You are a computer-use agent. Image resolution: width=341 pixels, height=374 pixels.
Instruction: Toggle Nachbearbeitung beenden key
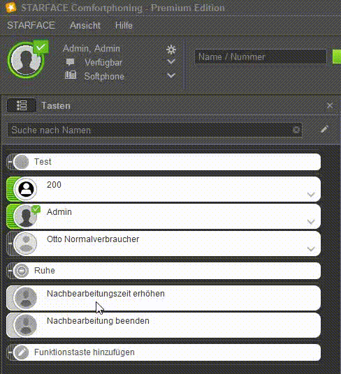[x=164, y=325]
